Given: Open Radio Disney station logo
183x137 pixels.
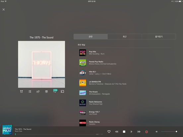Looking at the screenshot, I should point(83,123).
